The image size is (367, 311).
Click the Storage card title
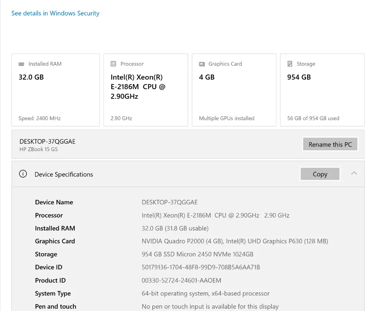tap(306, 64)
